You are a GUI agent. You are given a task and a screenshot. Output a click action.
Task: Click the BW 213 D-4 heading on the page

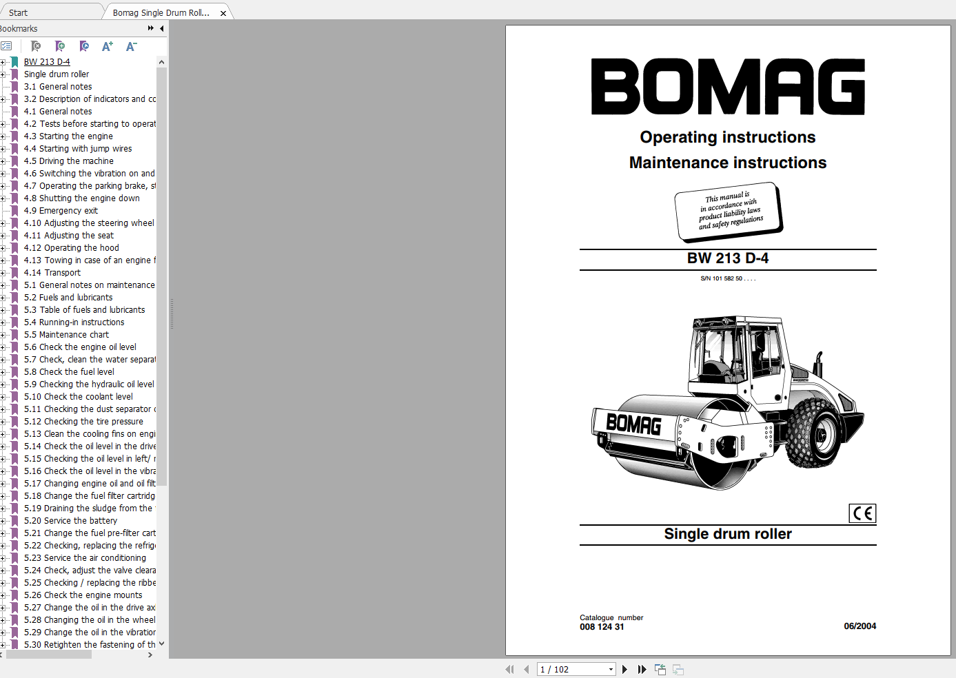coord(728,258)
